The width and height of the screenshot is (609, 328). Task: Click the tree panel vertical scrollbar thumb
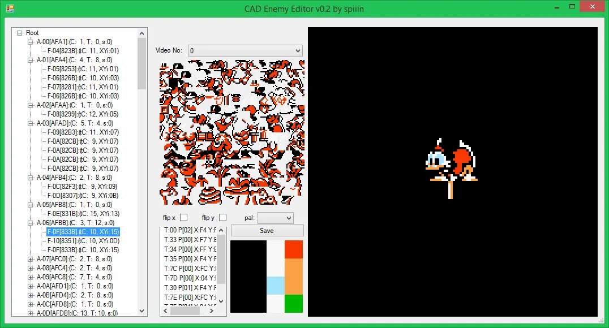pyautogui.click(x=141, y=64)
